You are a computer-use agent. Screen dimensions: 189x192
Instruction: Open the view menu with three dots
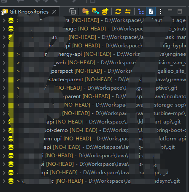click(x=160, y=11)
